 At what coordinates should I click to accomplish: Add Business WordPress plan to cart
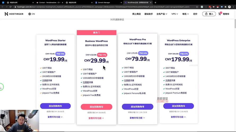click(x=96, y=107)
